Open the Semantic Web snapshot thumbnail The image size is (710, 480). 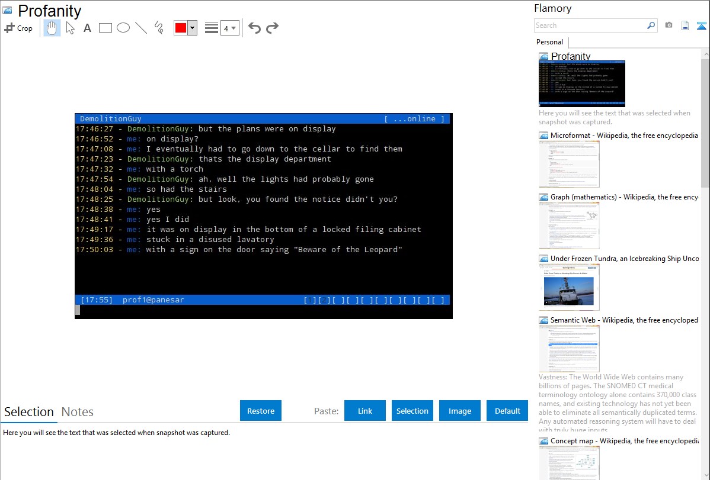569,348
